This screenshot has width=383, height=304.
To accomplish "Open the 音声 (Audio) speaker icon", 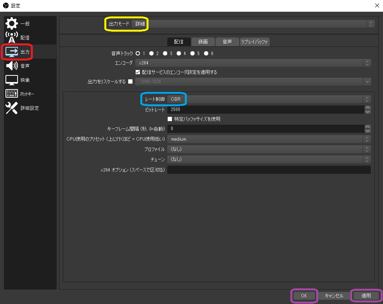I will pyautogui.click(x=12, y=66).
